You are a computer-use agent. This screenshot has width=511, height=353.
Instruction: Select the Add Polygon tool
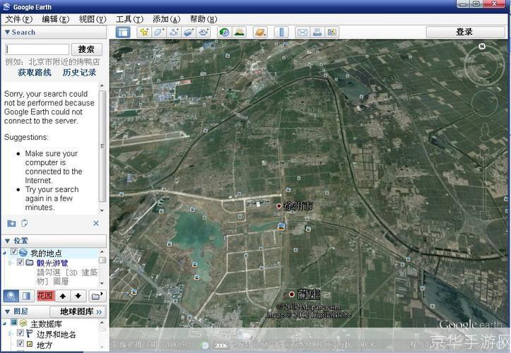tap(159, 32)
